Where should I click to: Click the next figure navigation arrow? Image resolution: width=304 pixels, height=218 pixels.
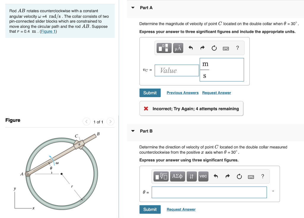[110, 121]
